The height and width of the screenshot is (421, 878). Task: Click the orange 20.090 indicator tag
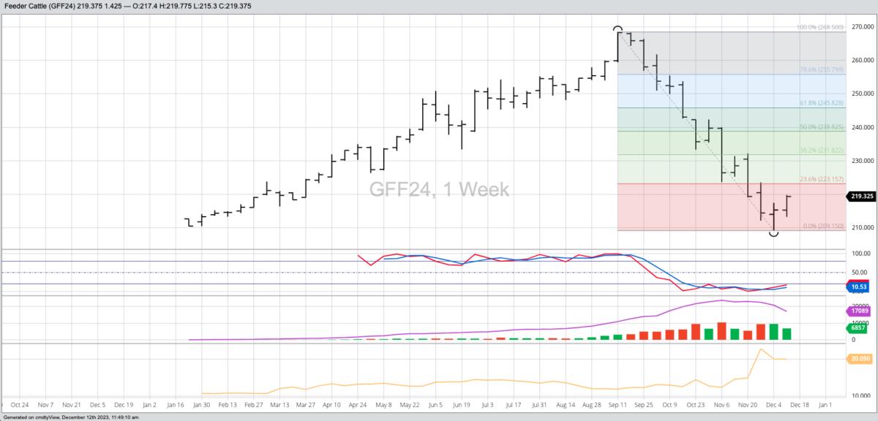pyautogui.click(x=861, y=359)
